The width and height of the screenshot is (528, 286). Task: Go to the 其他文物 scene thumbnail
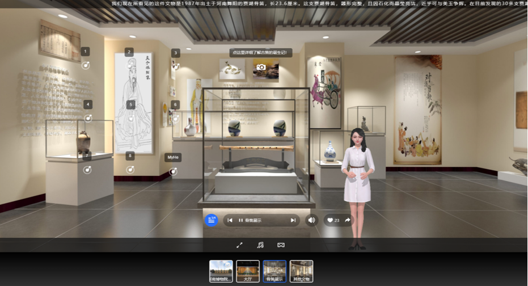(x=301, y=271)
